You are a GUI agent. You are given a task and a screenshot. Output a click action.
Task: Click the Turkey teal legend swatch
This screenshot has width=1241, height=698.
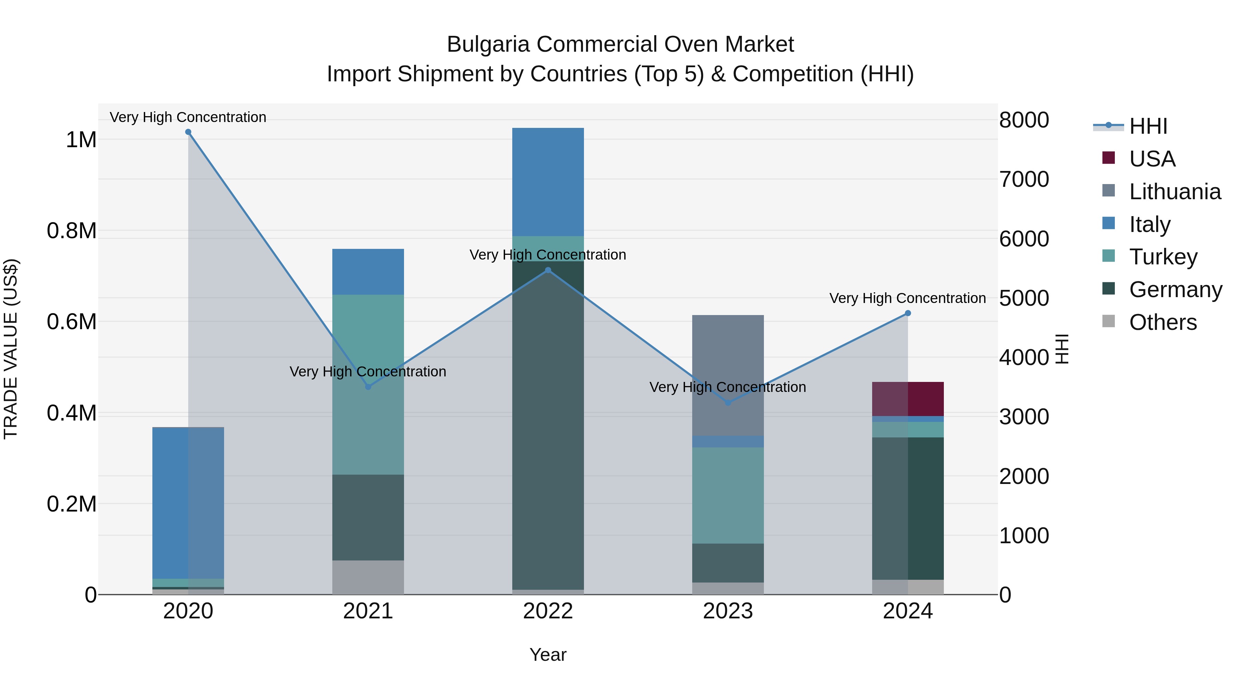click(x=1109, y=256)
